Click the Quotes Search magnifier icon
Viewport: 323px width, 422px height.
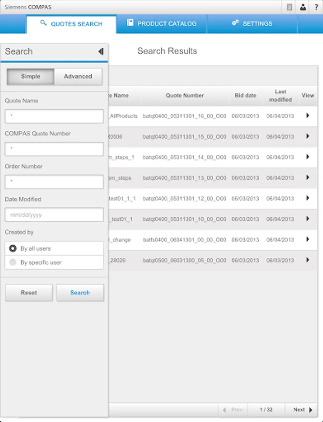click(x=43, y=23)
